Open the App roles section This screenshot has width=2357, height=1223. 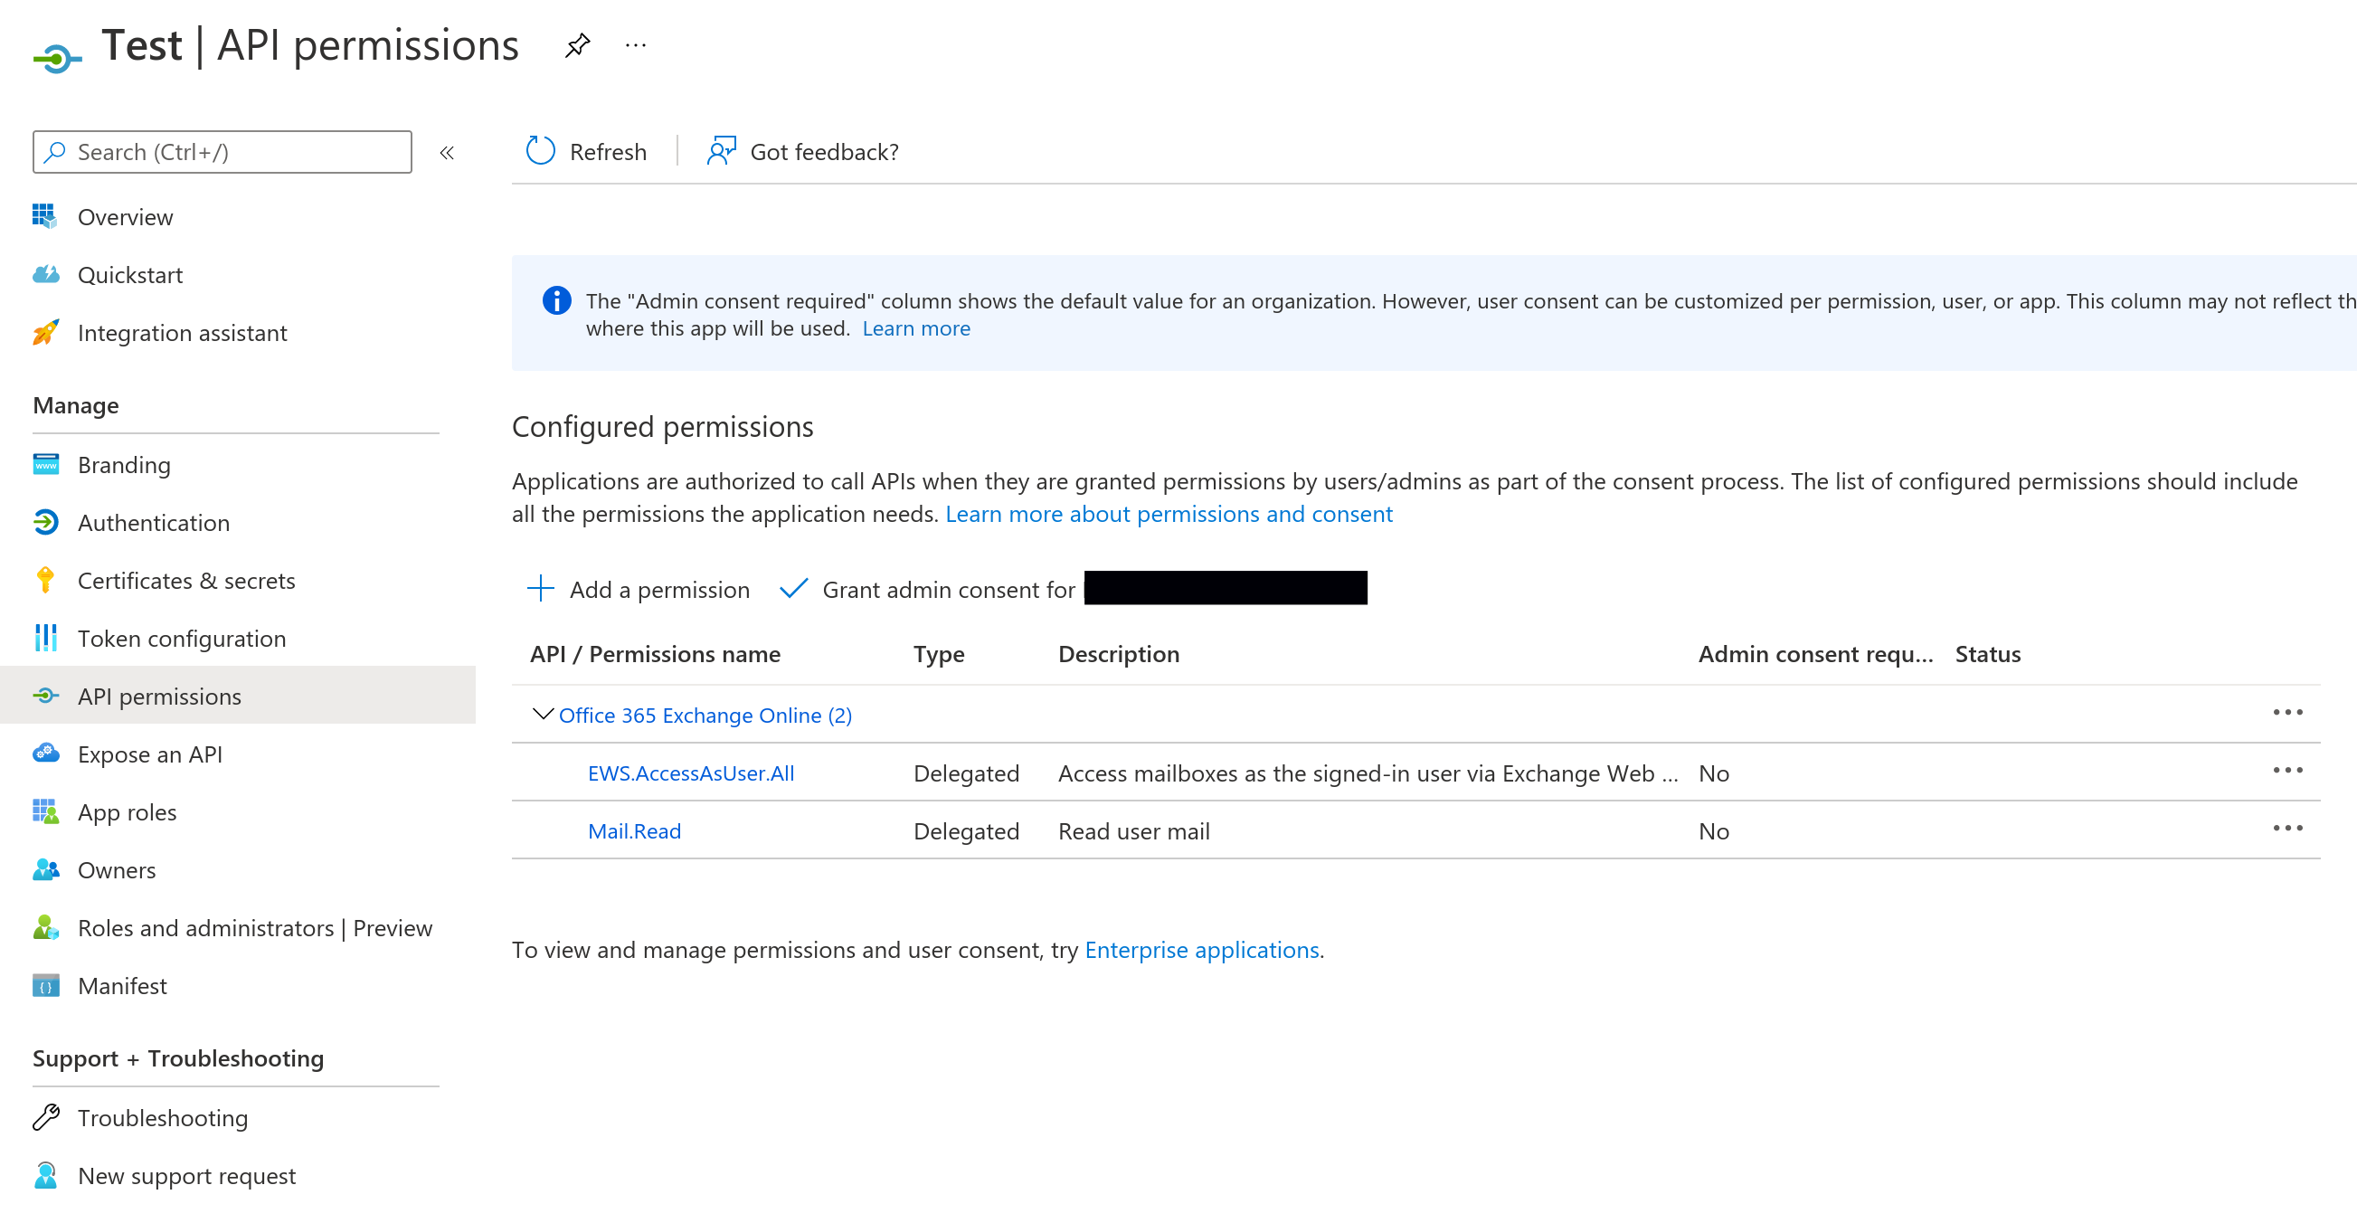pyautogui.click(x=128, y=812)
